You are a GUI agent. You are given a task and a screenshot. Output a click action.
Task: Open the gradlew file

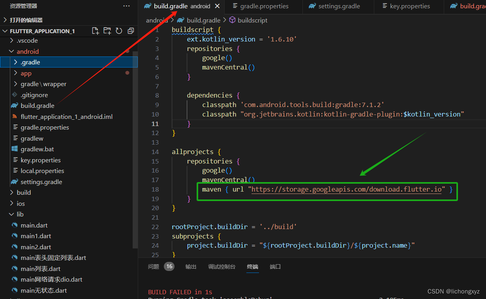pos(32,138)
